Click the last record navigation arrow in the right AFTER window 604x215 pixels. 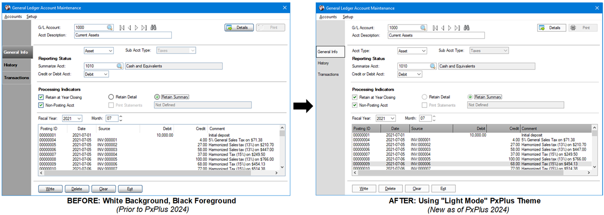click(458, 28)
